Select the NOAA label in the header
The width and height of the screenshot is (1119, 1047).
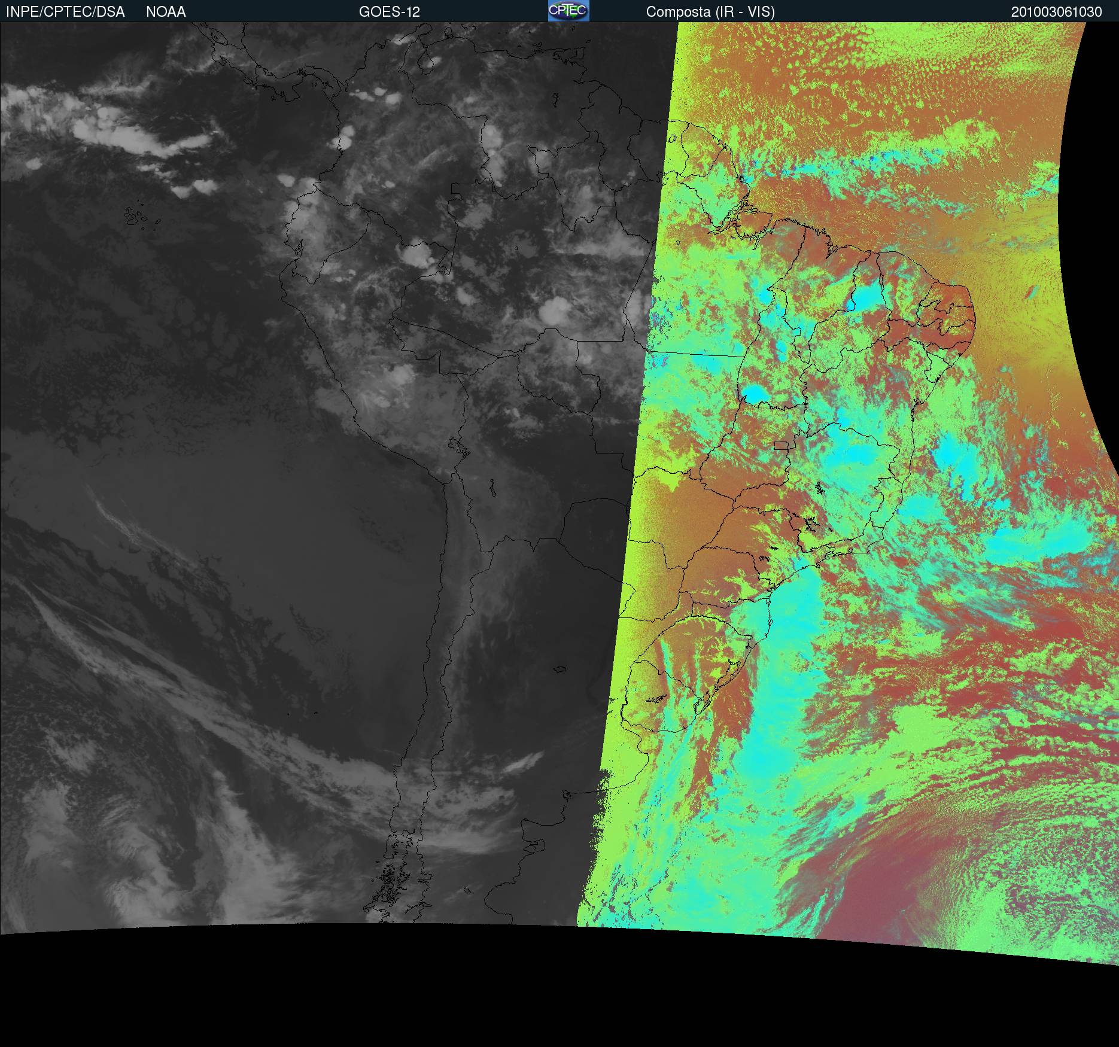[x=166, y=12]
